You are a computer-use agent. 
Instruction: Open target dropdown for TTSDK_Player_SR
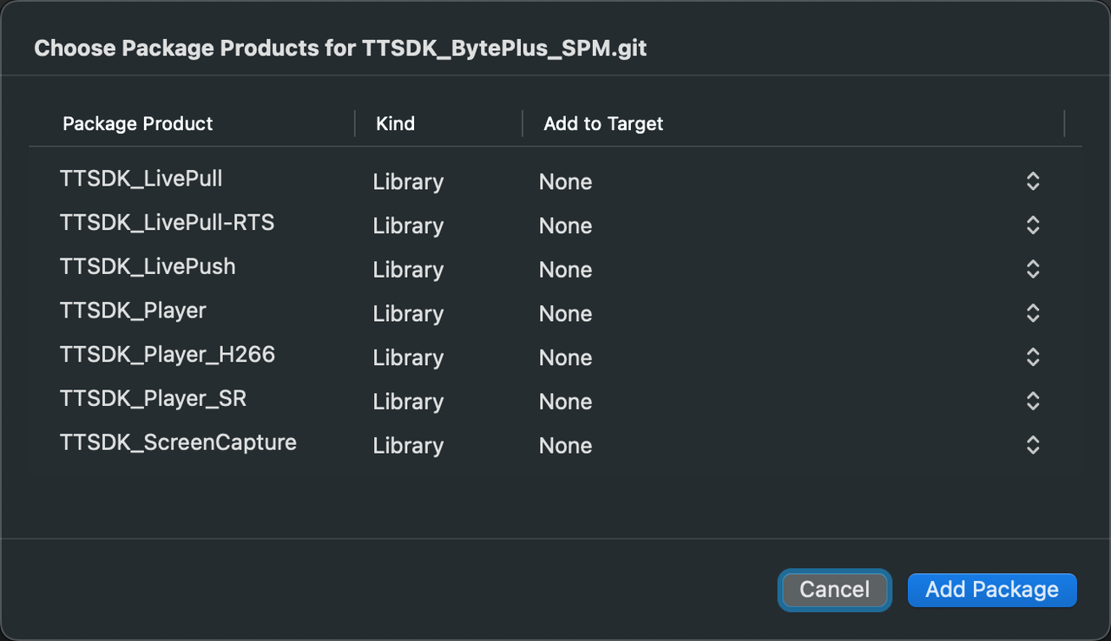1032,402
